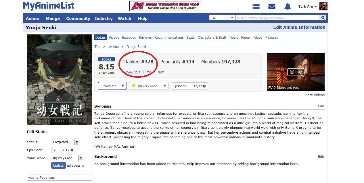Click the plus icon next to Eps Seen

(72, 150)
